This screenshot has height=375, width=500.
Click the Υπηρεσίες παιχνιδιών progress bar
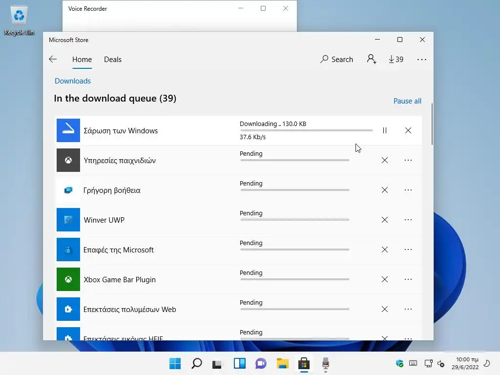(294, 160)
